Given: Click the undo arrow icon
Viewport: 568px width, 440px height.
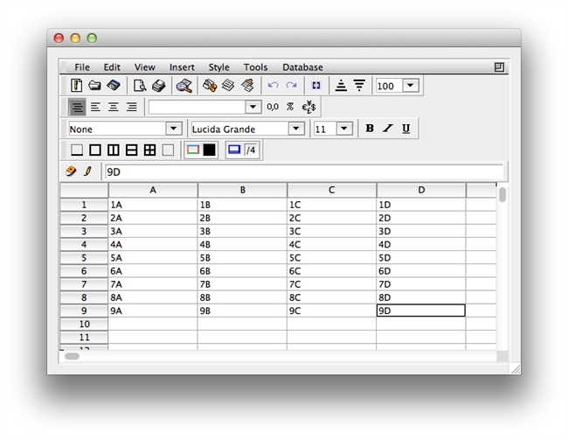Looking at the screenshot, I should [x=274, y=86].
